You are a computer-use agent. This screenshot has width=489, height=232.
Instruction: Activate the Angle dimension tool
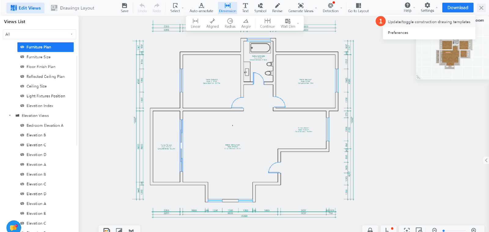246,23
